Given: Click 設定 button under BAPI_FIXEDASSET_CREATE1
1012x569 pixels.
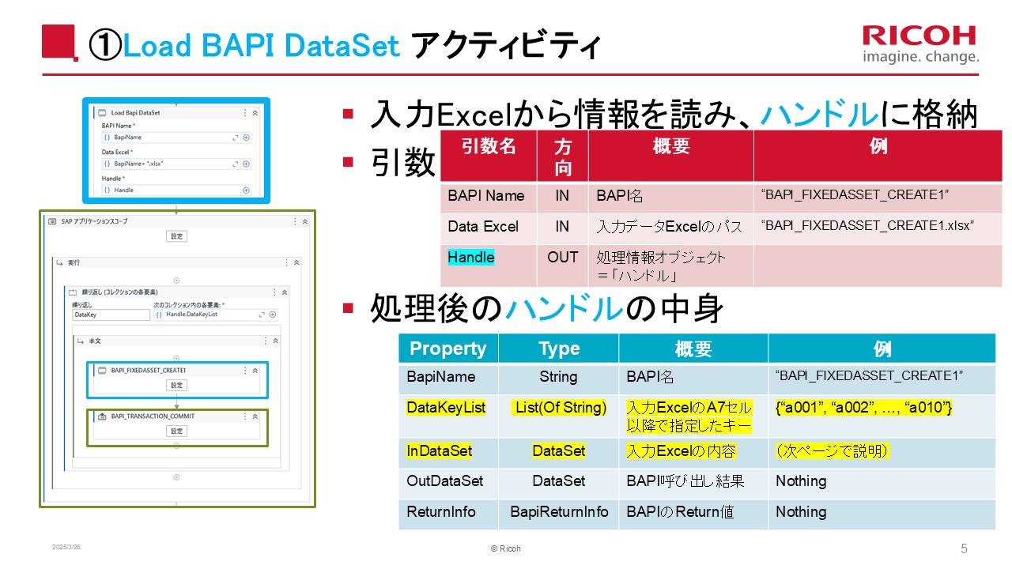Looking at the screenshot, I should (x=176, y=385).
